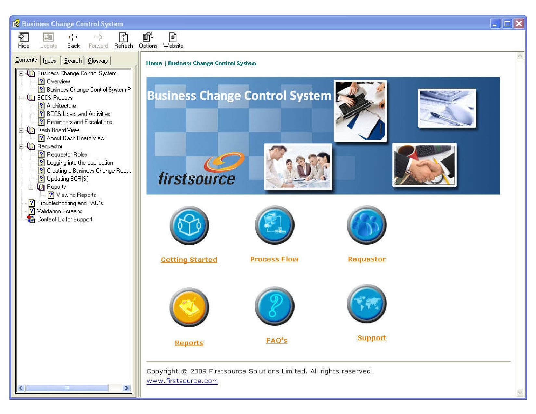This screenshot has height=414, width=536.
Task: Open the Validation Screens topic
Action: [x=59, y=211]
